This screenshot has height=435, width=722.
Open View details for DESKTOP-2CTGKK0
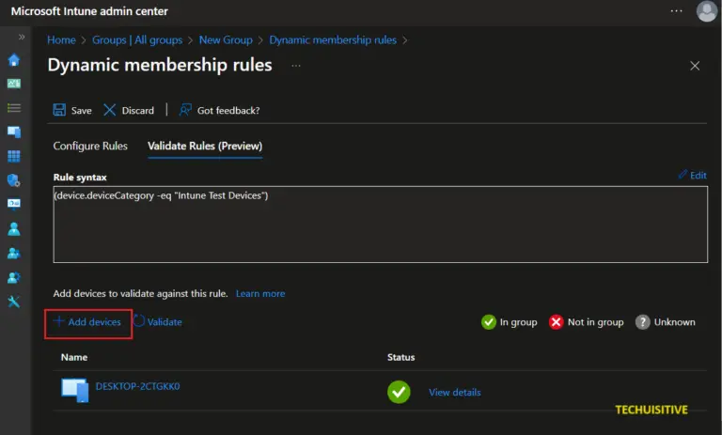(x=454, y=392)
